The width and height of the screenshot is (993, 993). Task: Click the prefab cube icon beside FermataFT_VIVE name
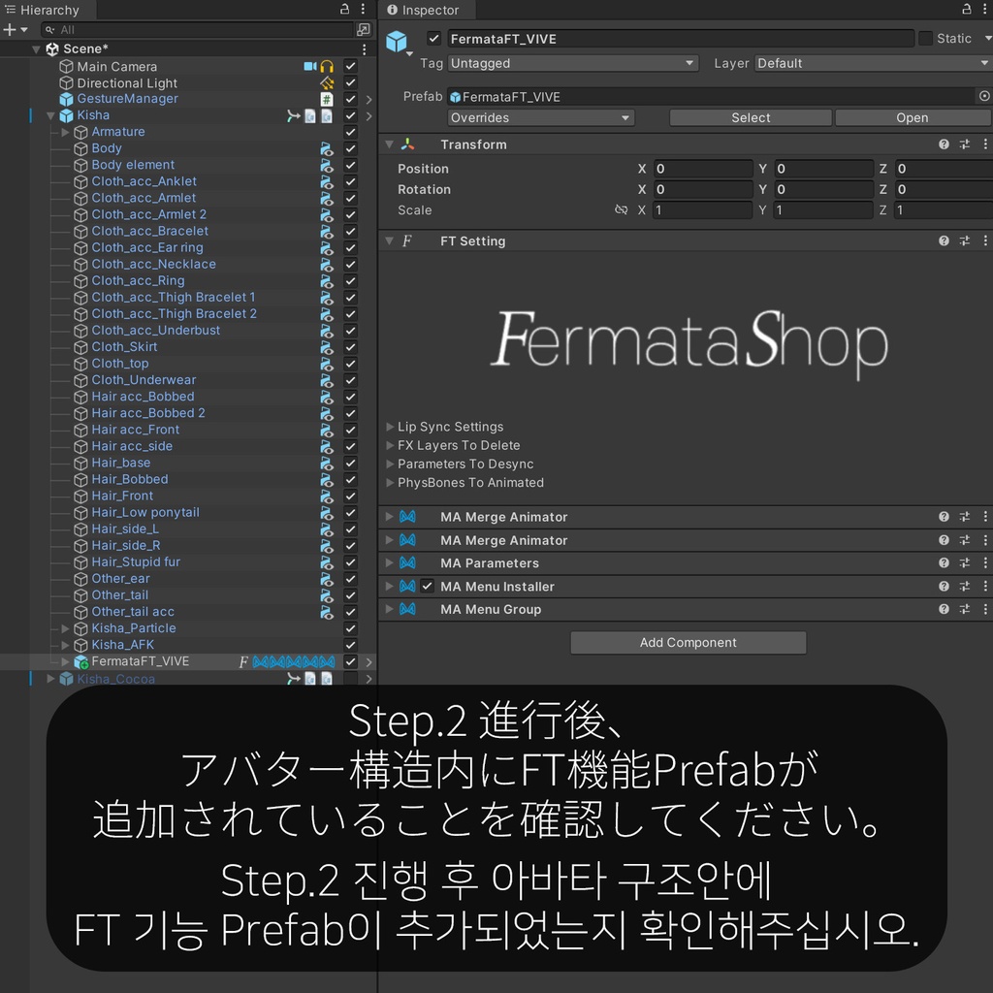(x=396, y=40)
